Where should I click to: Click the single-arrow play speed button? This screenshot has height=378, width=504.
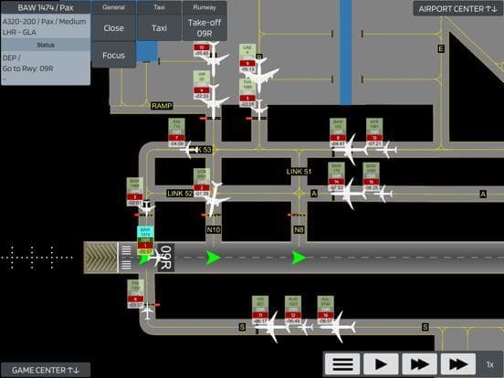(381, 364)
